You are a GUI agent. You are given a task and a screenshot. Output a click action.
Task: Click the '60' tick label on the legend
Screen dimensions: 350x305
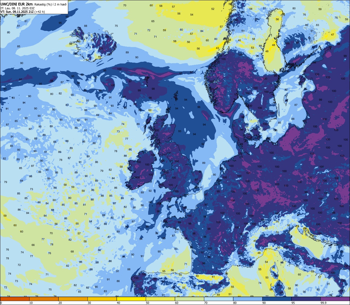tap(177, 303)
